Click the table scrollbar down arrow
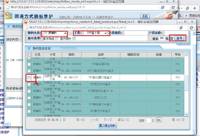The image size is (200, 136). click(187, 113)
